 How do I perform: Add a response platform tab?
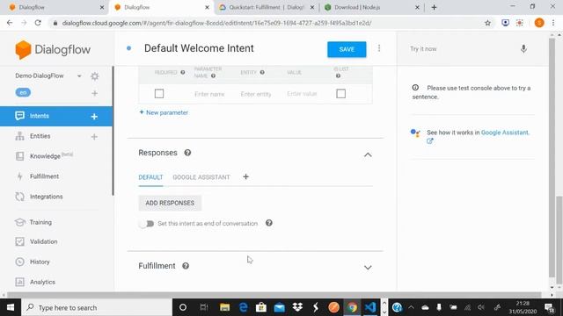click(245, 176)
